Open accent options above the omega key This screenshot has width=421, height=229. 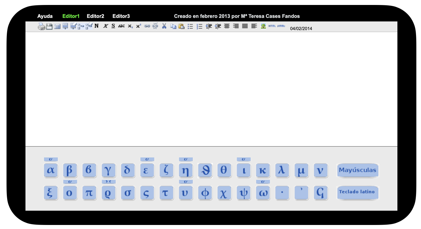tap(263, 182)
